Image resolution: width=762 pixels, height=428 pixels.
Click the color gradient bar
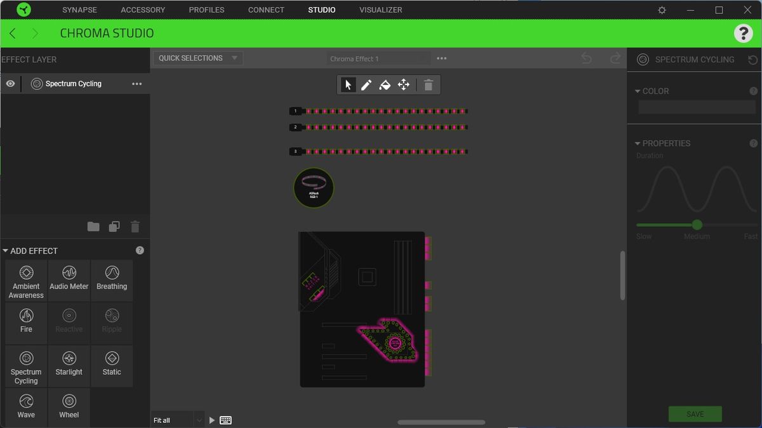(697, 107)
